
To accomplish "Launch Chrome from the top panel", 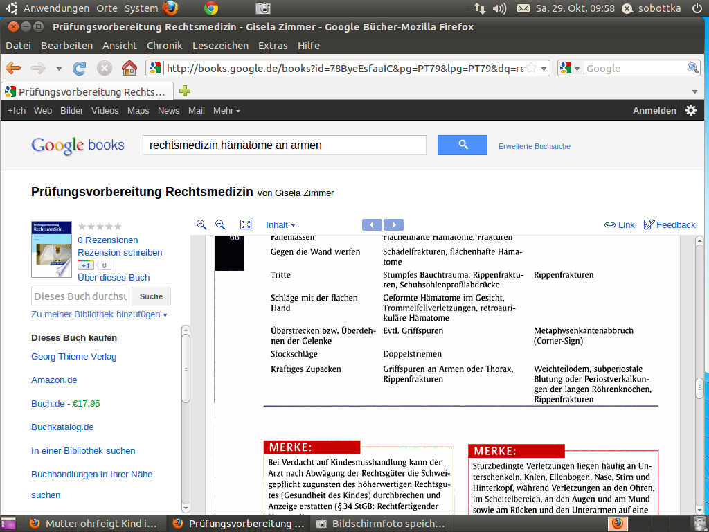I will (211, 8).
